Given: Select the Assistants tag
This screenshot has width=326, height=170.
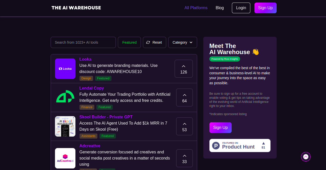Looking at the screenshot, I should click(x=88, y=136).
